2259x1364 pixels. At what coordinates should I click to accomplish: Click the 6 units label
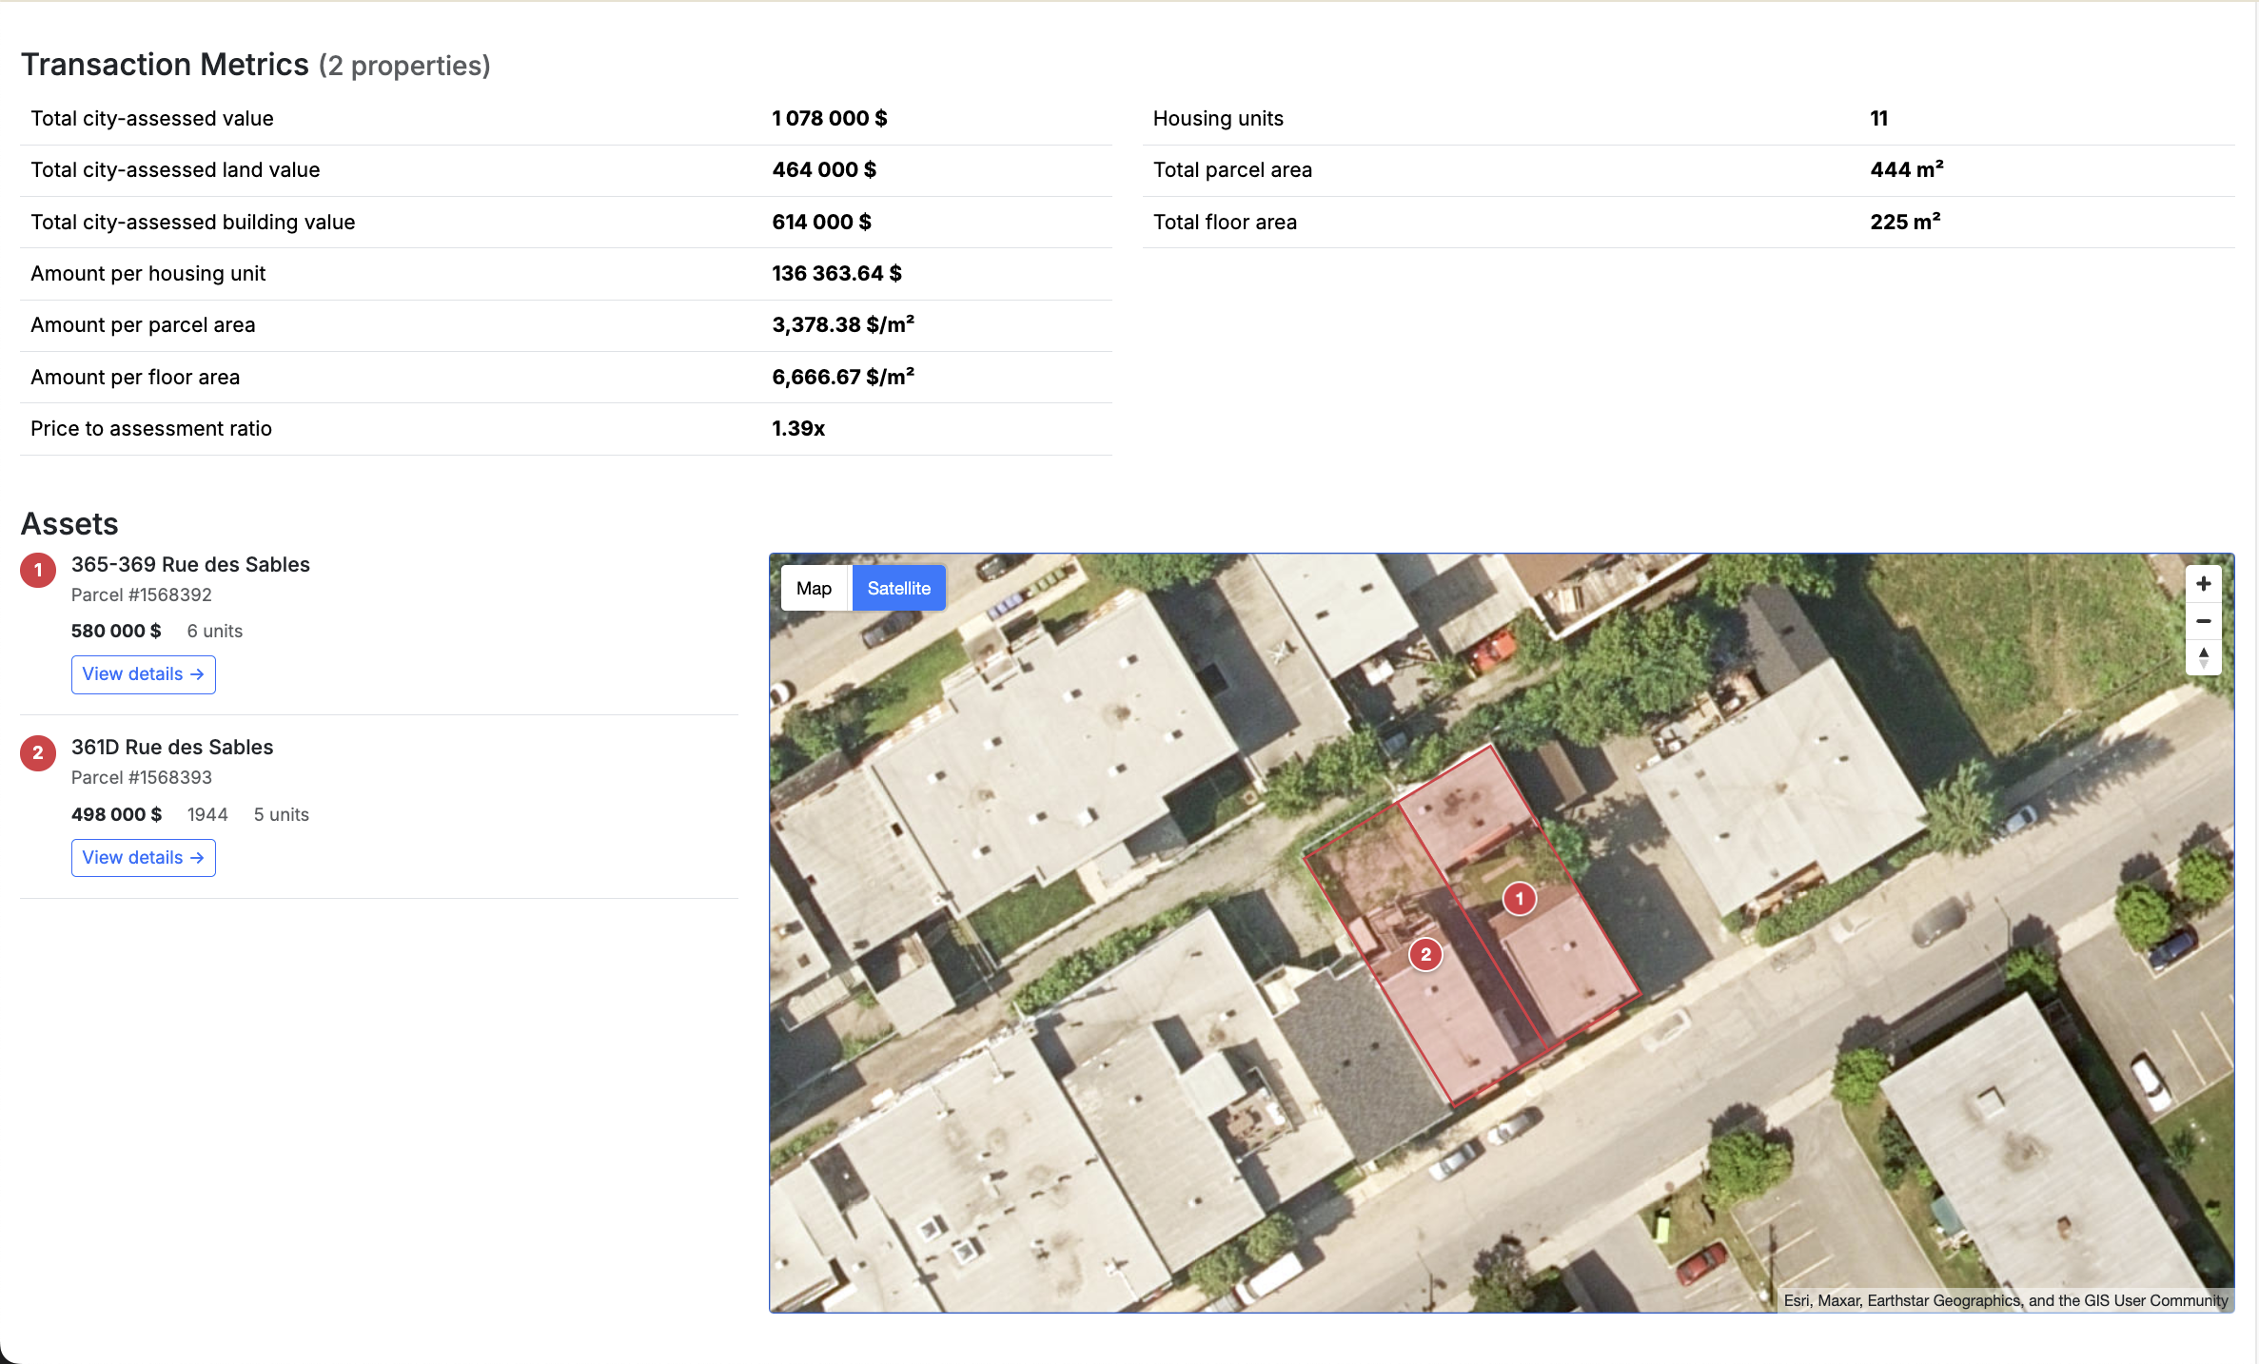[215, 631]
